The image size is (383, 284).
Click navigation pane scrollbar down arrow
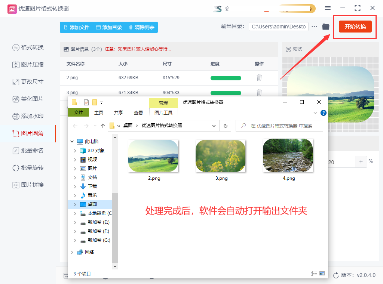[115, 266]
